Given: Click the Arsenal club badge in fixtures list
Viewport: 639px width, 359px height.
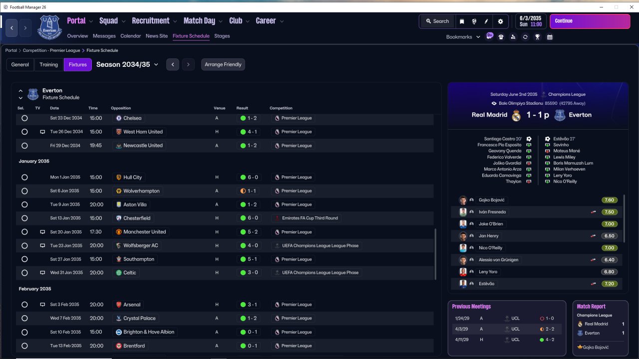Looking at the screenshot, I should point(119,305).
